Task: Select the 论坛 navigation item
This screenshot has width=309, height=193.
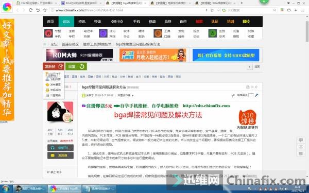Action: click(66, 22)
